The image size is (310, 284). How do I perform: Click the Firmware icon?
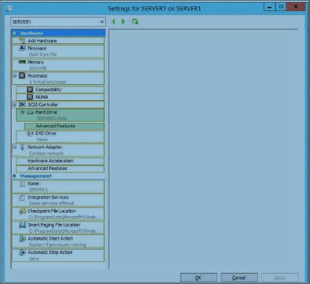pos(22,48)
